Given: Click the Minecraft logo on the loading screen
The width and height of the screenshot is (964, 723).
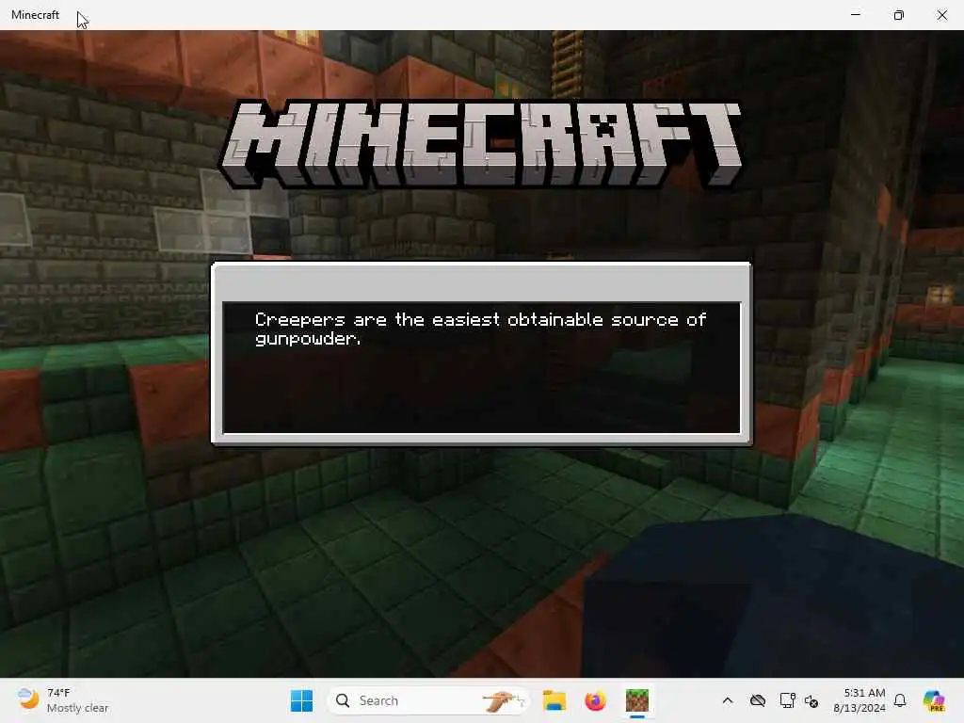Looking at the screenshot, I should pos(480,144).
